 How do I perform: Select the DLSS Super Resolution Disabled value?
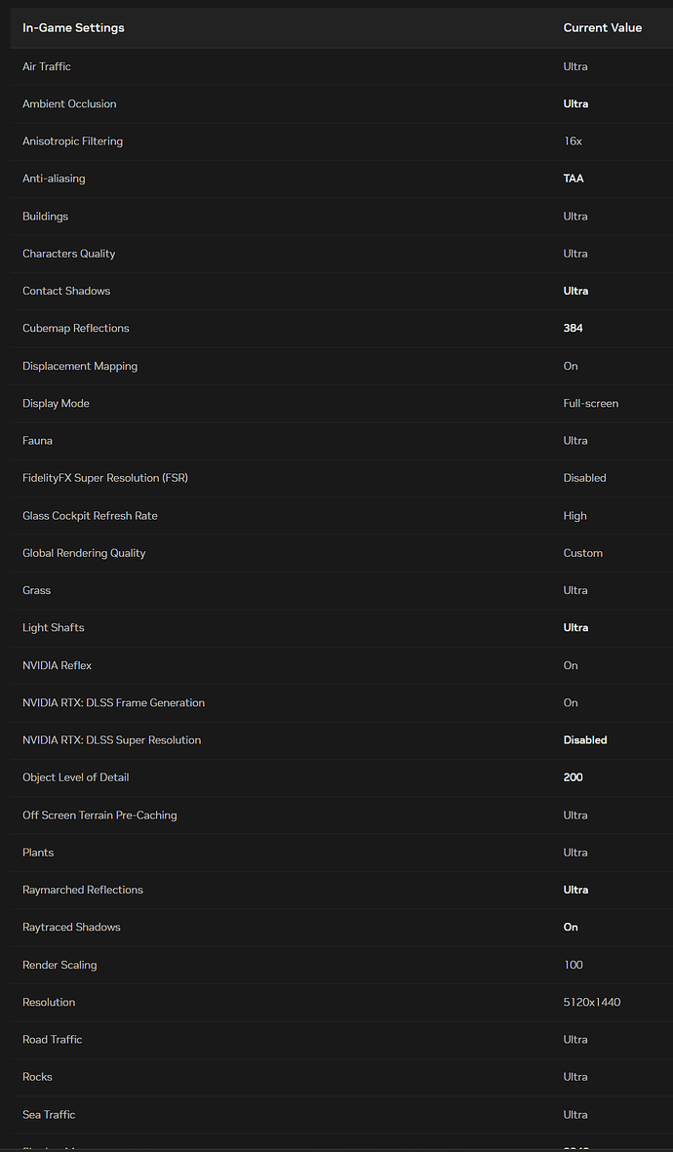pyautogui.click(x=585, y=740)
